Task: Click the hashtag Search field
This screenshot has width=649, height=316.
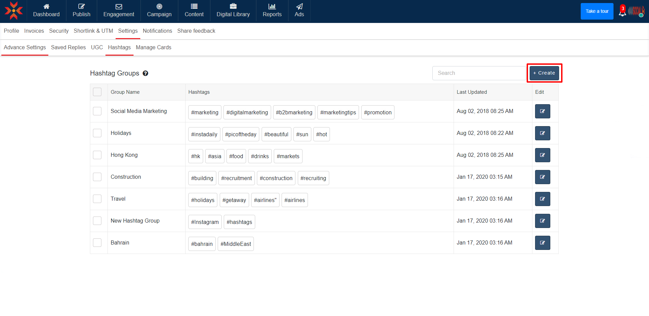Action: [x=479, y=73]
